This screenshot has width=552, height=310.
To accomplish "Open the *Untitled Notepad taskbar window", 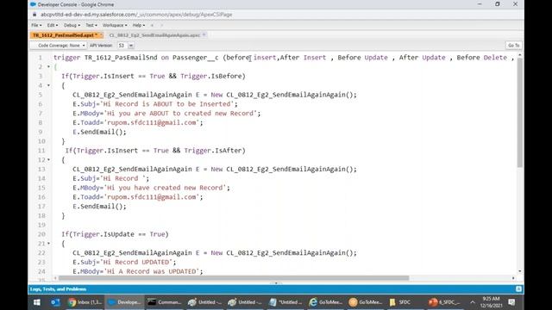I will (x=285, y=302).
